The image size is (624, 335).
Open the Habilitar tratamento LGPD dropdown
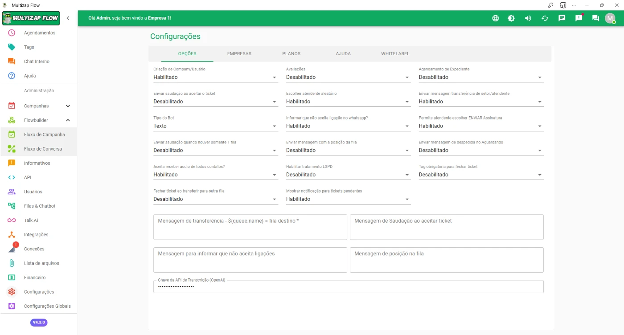[348, 175]
